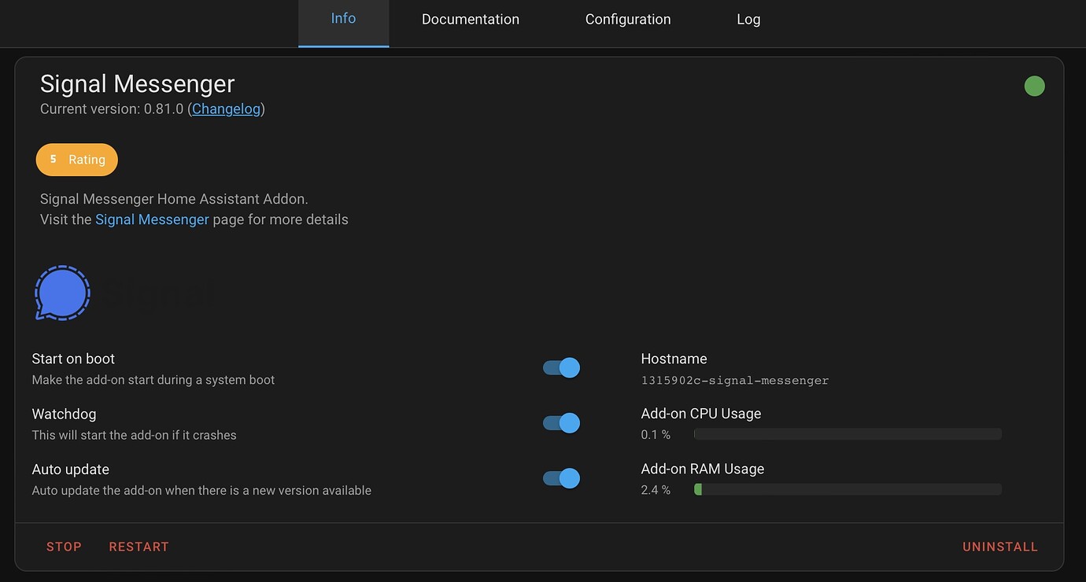The width and height of the screenshot is (1086, 582).
Task: Visit the Signal Messenger page link
Action: click(x=152, y=219)
